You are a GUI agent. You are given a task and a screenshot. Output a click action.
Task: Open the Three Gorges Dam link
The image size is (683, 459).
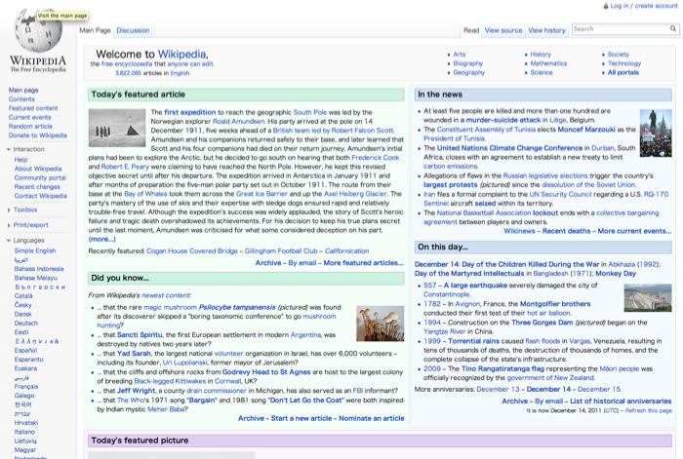542,323
